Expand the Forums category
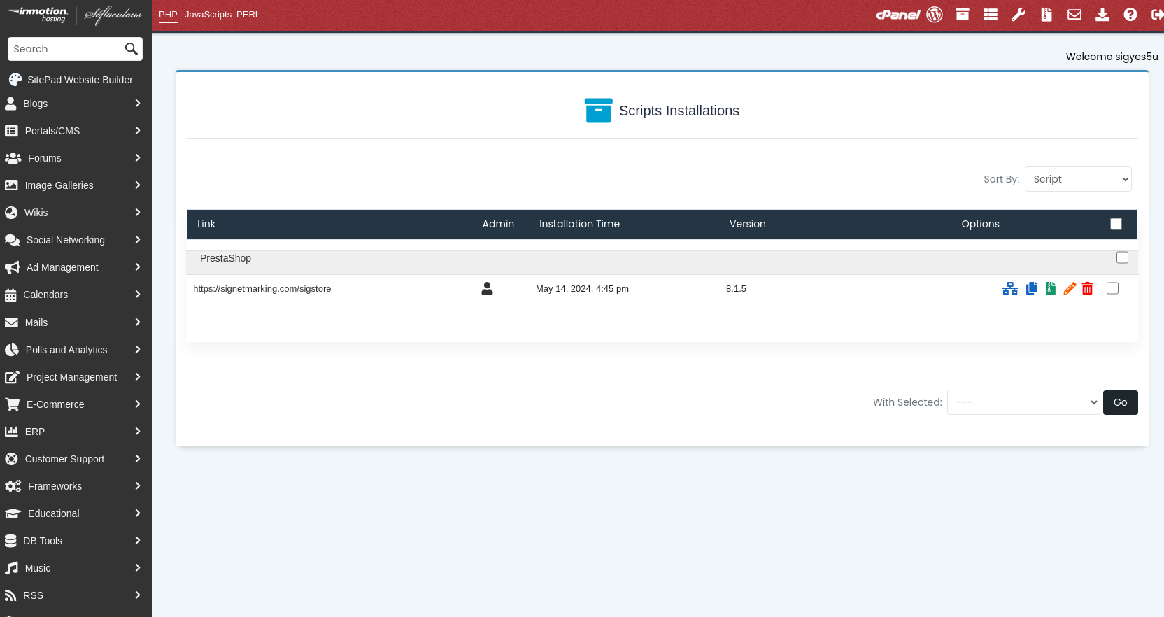Screen dimensions: 1164x617 click(76, 158)
